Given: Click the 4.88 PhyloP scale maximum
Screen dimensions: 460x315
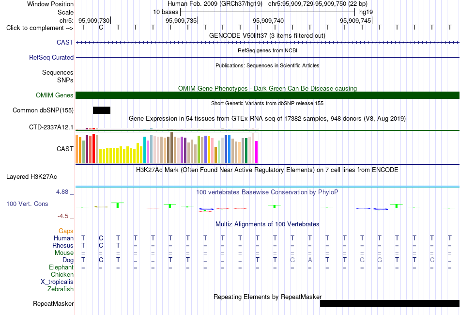Looking at the screenshot, I should coord(62,192).
